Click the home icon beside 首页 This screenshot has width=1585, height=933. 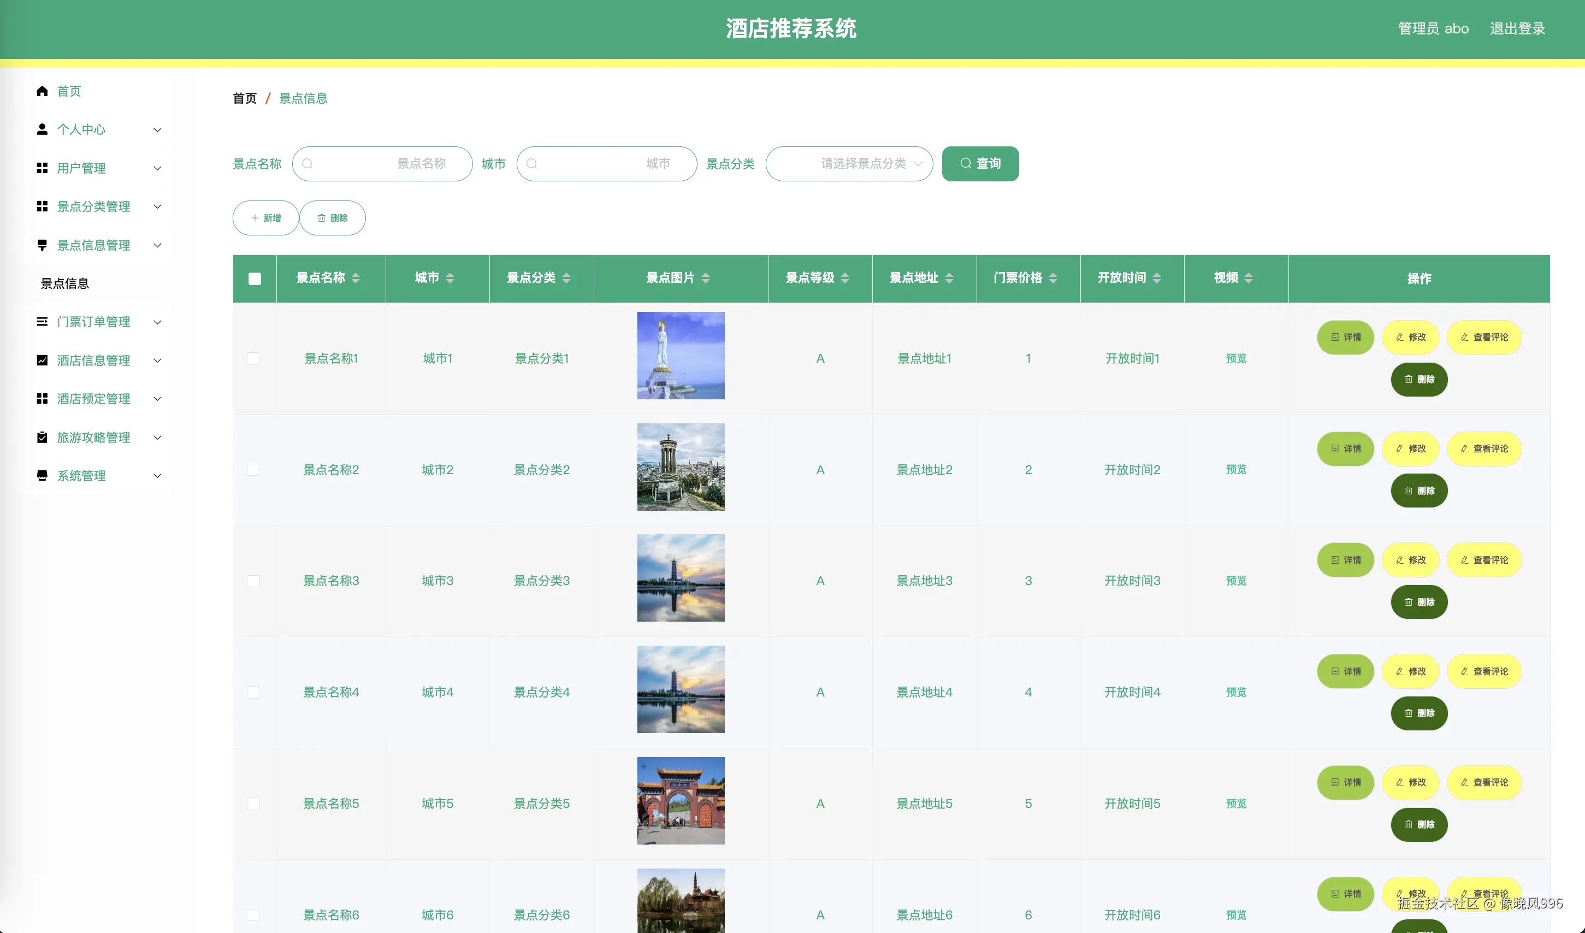click(43, 91)
